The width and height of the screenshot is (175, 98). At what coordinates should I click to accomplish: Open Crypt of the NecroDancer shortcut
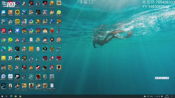pyautogui.click(x=17, y=78)
